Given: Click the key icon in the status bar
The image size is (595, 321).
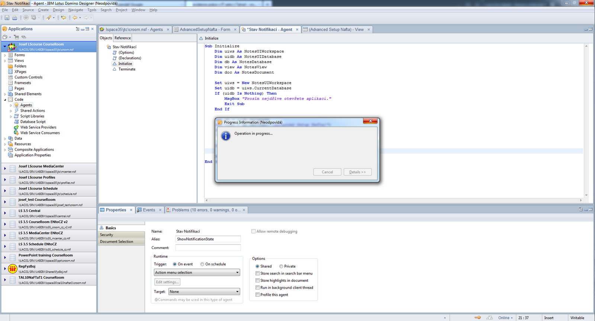Looking at the screenshot, I should click(478, 318).
